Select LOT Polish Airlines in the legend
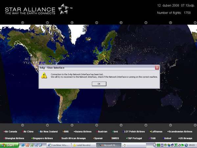This screenshot has height=148, width=197. point(134,132)
